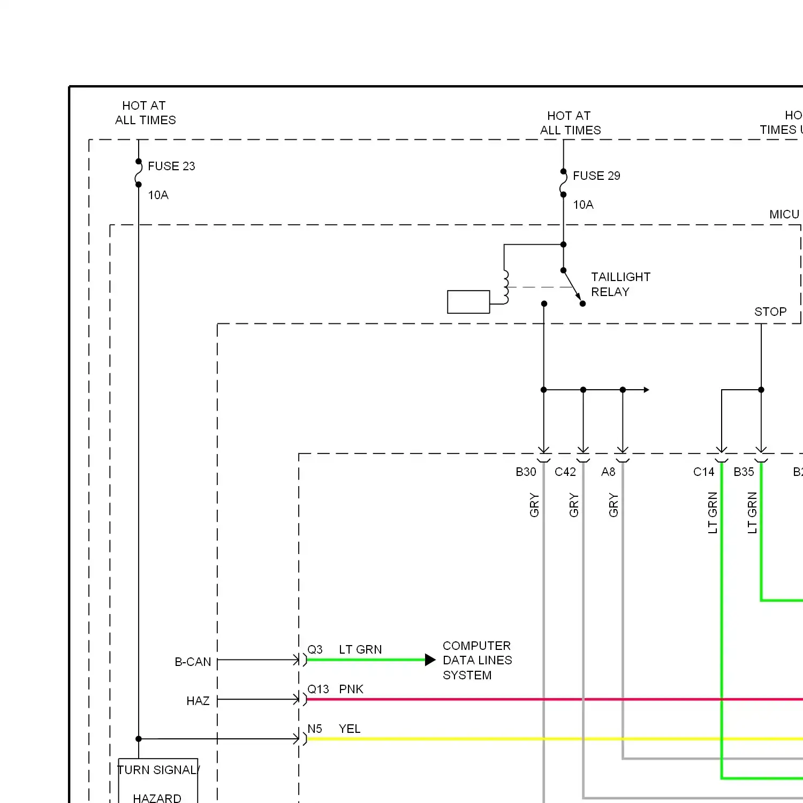Click the N5 pin label
This screenshot has width=803, height=803.
click(x=315, y=729)
